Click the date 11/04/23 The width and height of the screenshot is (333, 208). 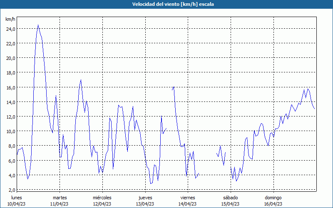click(x=59, y=204)
